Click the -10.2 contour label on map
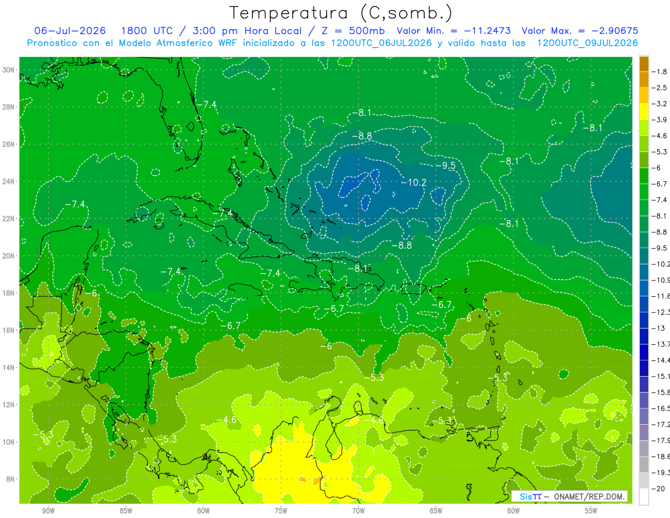Image resolution: width=670 pixels, height=518 pixels. [x=414, y=183]
